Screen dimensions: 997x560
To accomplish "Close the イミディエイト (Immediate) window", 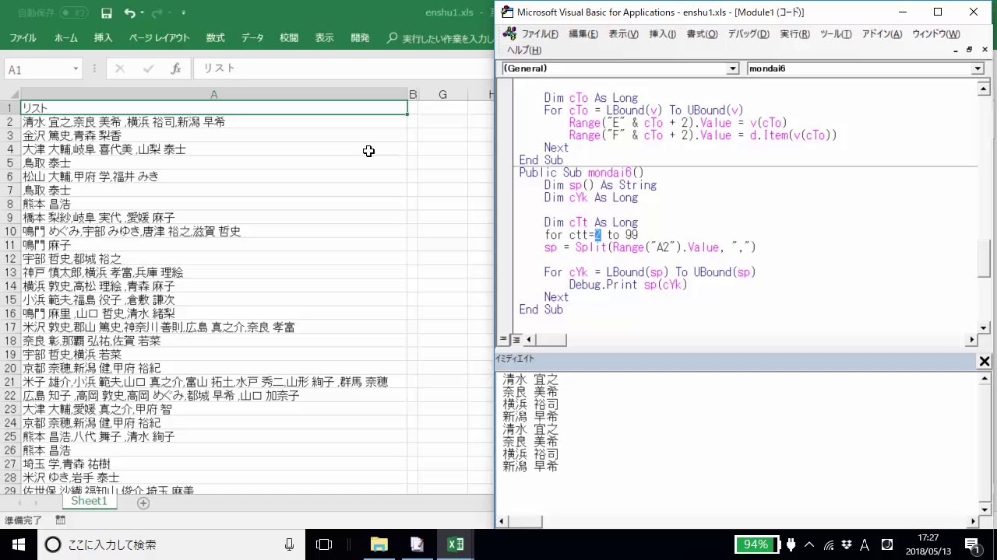I will click(x=984, y=361).
